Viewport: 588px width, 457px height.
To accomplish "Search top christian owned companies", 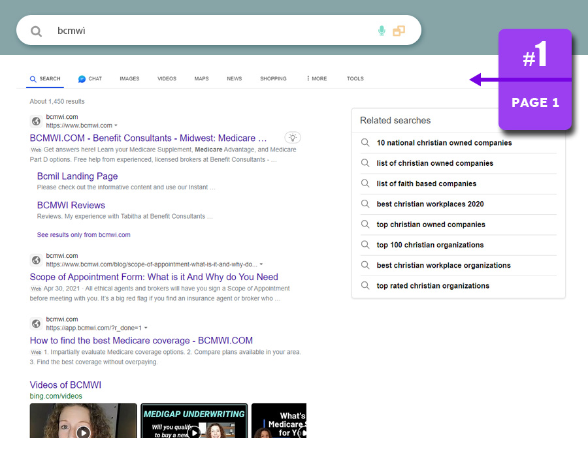I will click(x=431, y=225).
